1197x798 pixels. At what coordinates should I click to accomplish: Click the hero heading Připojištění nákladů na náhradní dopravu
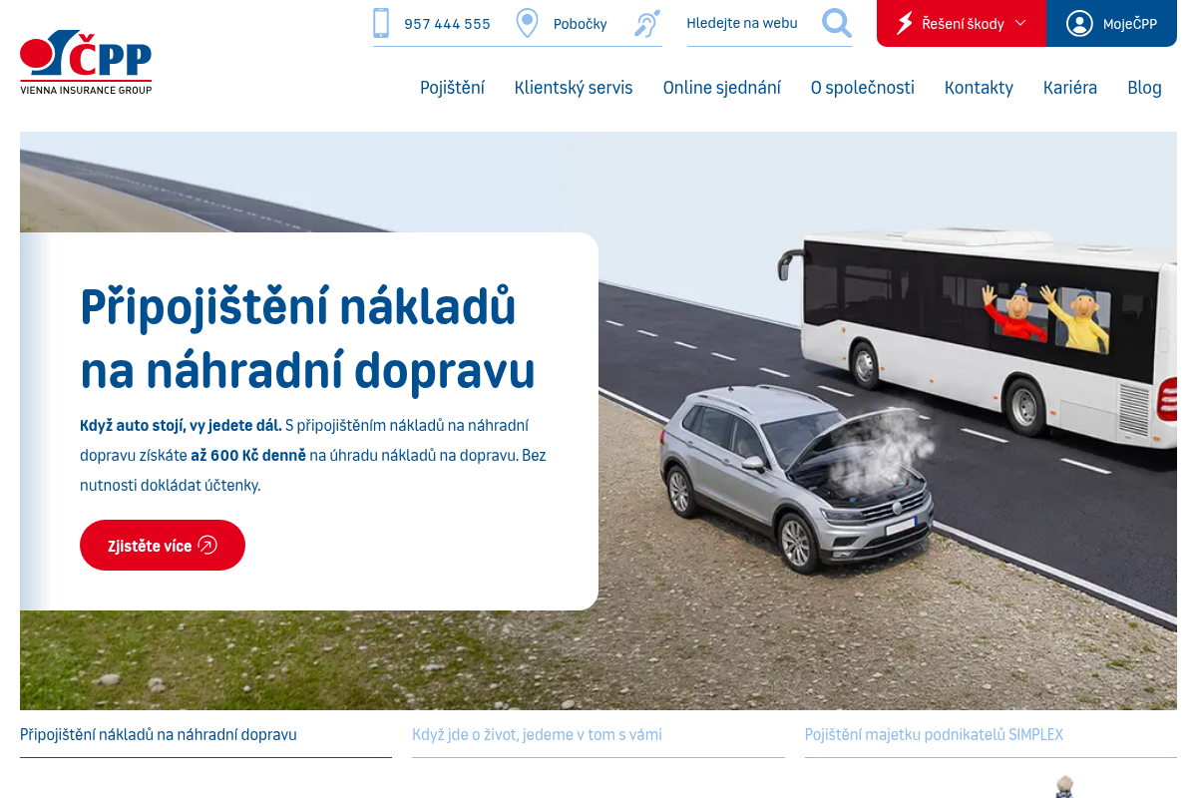pos(308,338)
